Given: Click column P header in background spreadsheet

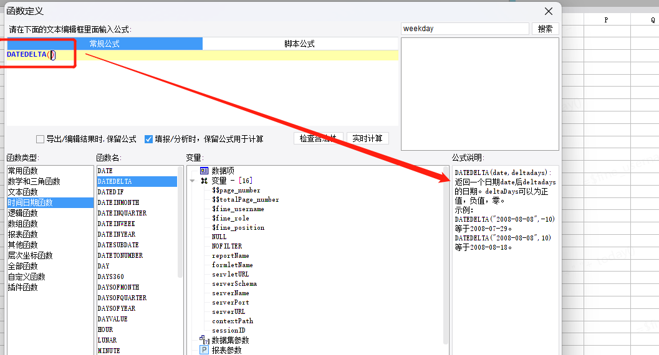Looking at the screenshot, I should tap(607, 19).
